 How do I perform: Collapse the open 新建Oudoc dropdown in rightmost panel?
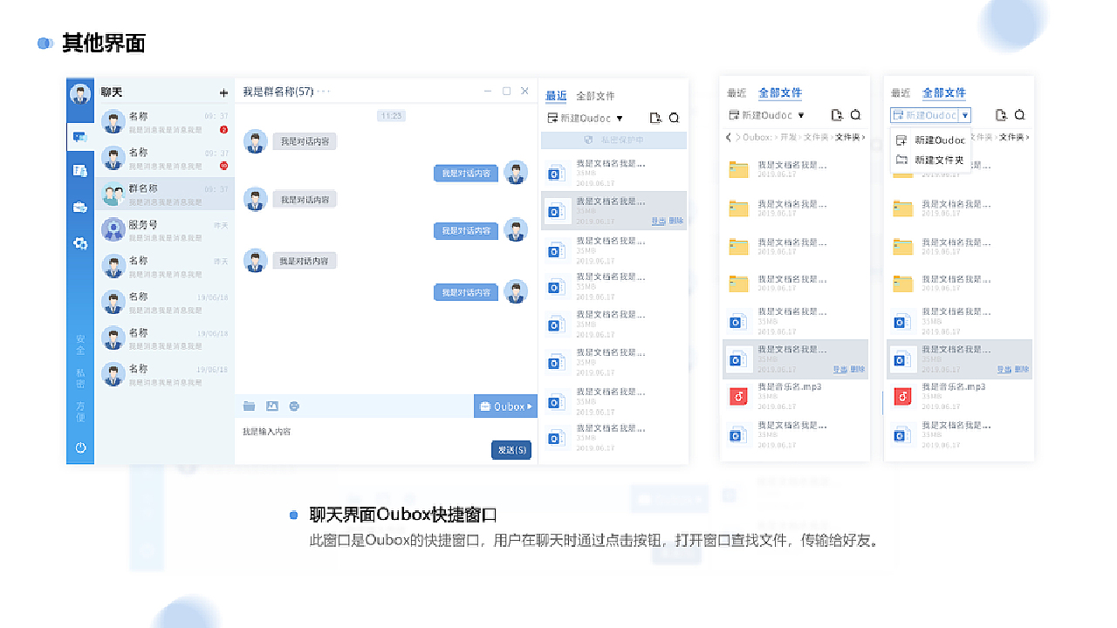[x=965, y=114]
